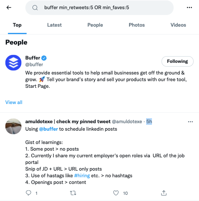Click the blue verified badge next to Buffer
Viewport: 199px width, 201px height.
(x=44, y=58)
